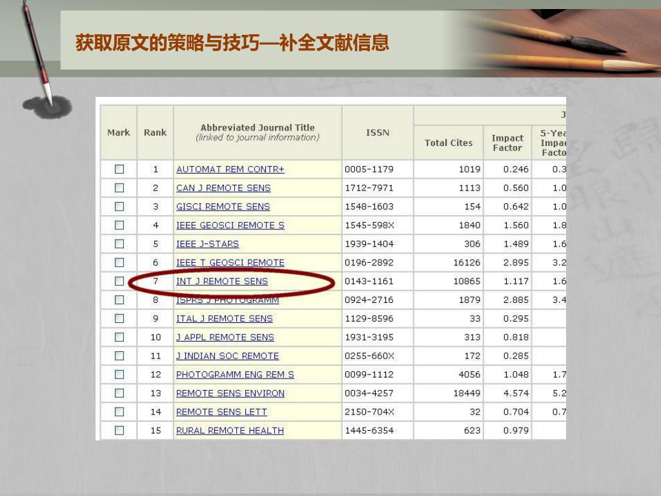Check the box for ITAL J REMOTE SENS

(x=119, y=318)
